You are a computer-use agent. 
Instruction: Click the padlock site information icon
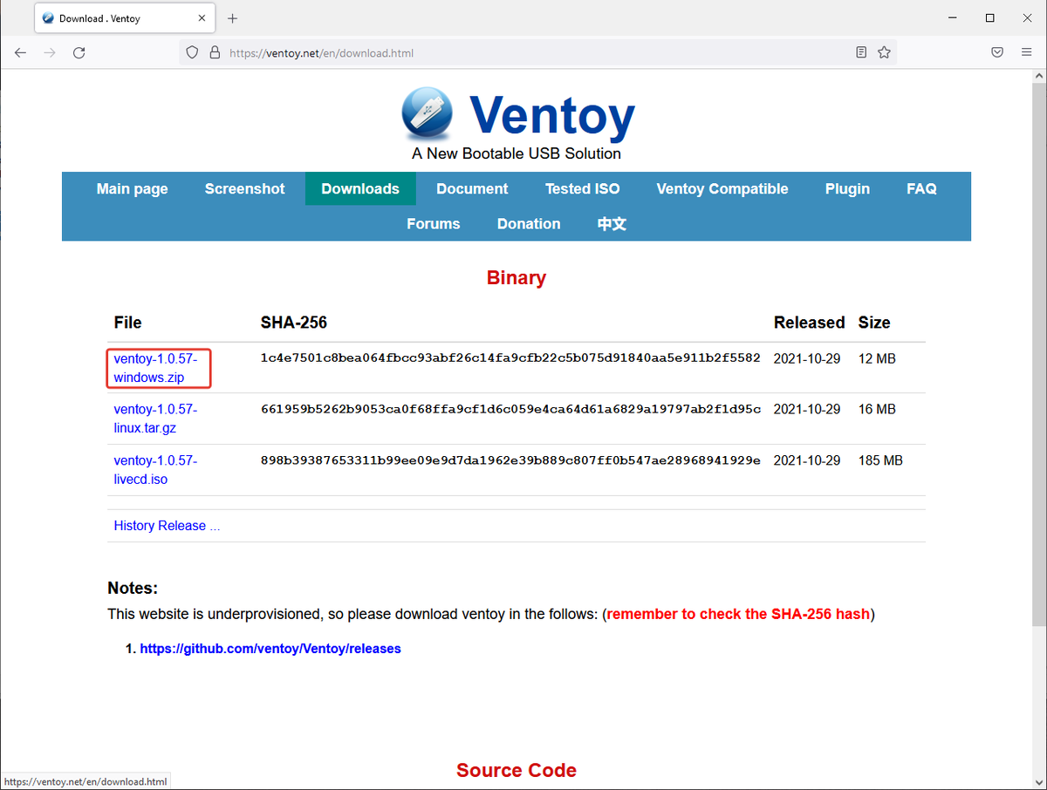pyautogui.click(x=215, y=52)
